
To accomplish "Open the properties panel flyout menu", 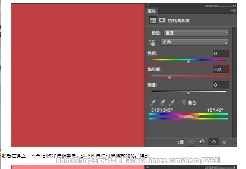I will 233,11.
